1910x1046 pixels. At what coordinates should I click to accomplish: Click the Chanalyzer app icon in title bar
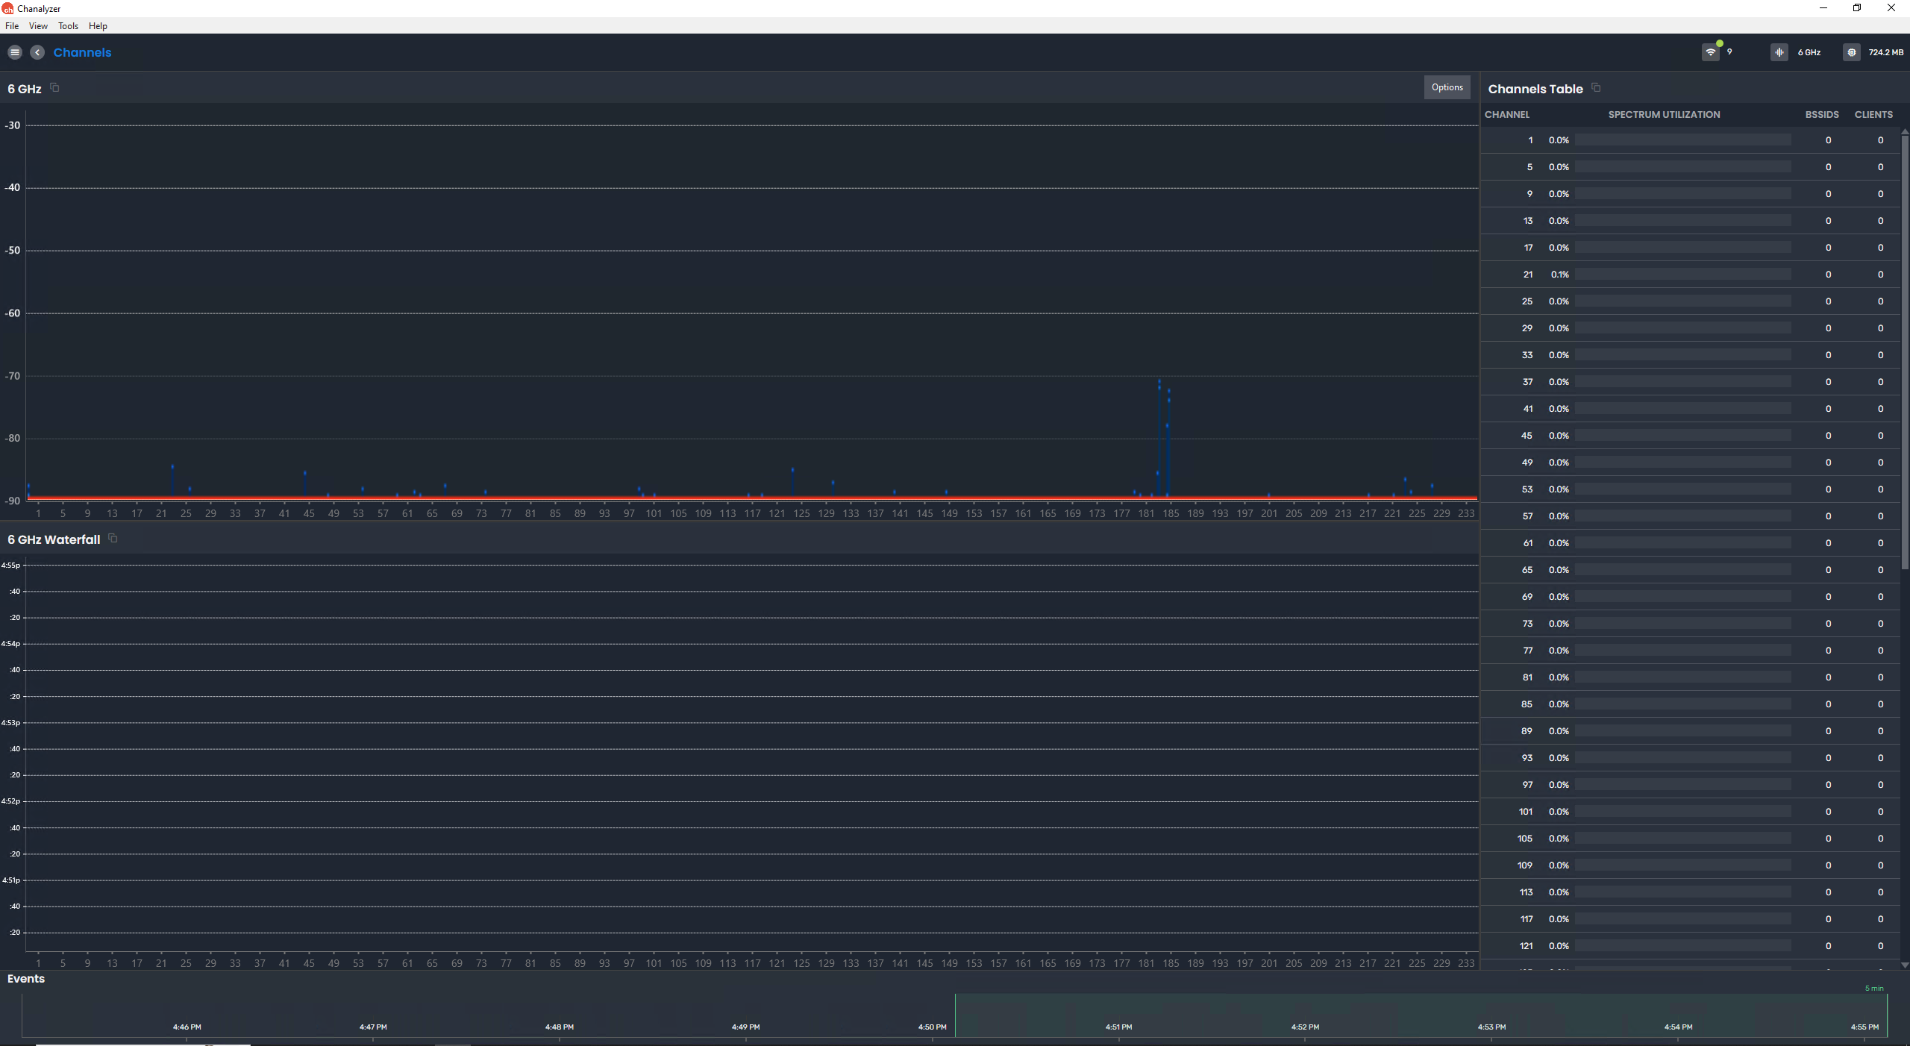click(x=7, y=8)
